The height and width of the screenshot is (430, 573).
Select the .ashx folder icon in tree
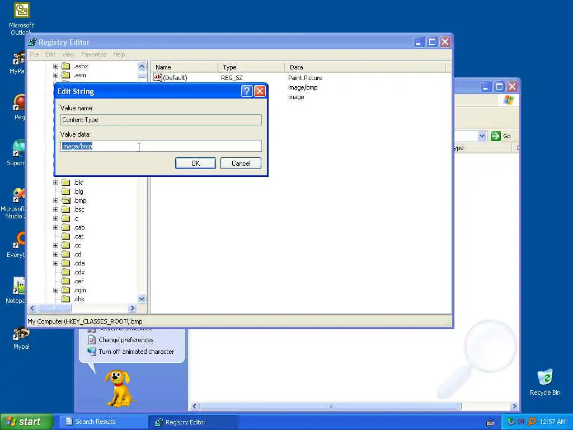coord(66,66)
